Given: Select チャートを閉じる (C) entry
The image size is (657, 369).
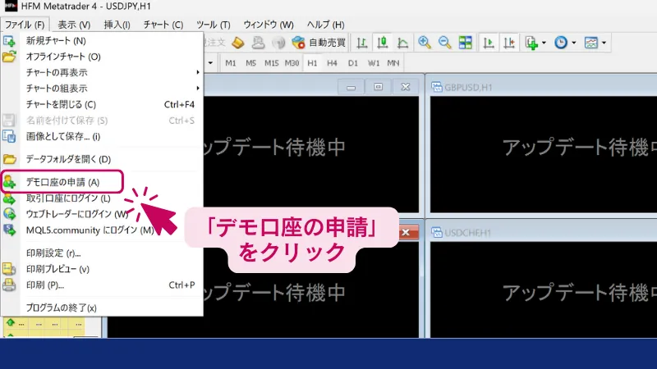Looking at the screenshot, I should (101, 104).
